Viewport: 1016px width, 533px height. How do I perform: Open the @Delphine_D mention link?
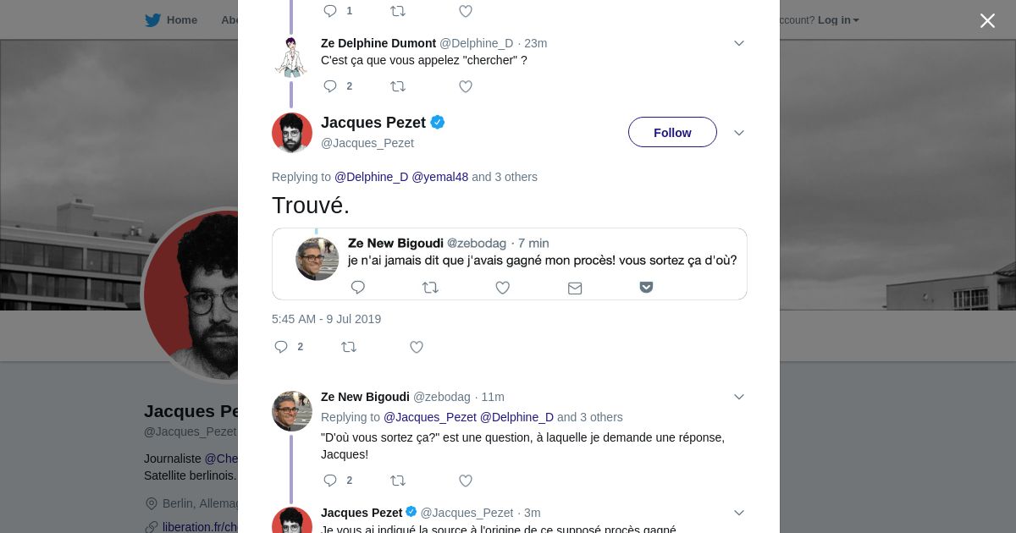[x=371, y=177]
